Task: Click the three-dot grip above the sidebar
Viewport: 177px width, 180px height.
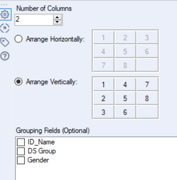Action: [x=4, y=5]
